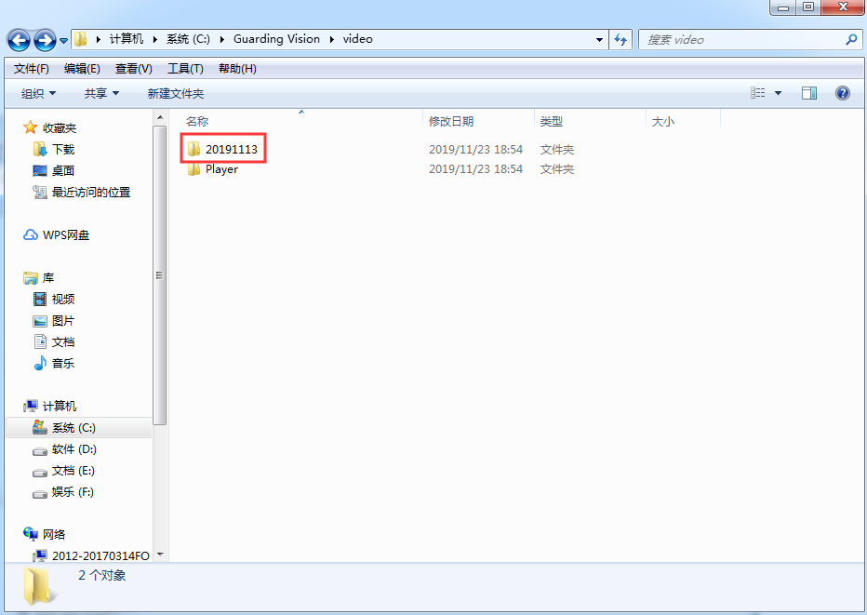This screenshot has width=867, height=615.
Task: Open the 图片 library icon
Action: pos(40,321)
